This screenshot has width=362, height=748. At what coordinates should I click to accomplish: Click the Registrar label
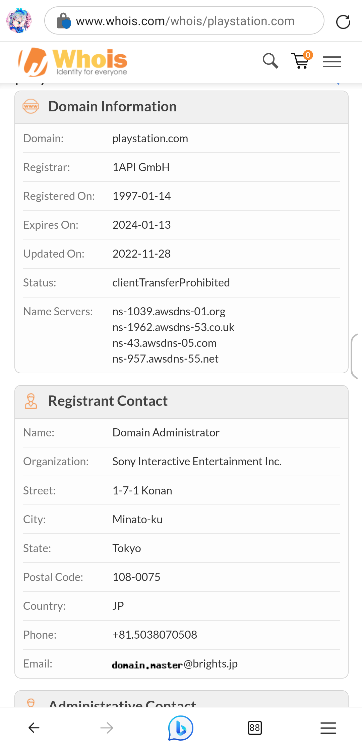[47, 167]
